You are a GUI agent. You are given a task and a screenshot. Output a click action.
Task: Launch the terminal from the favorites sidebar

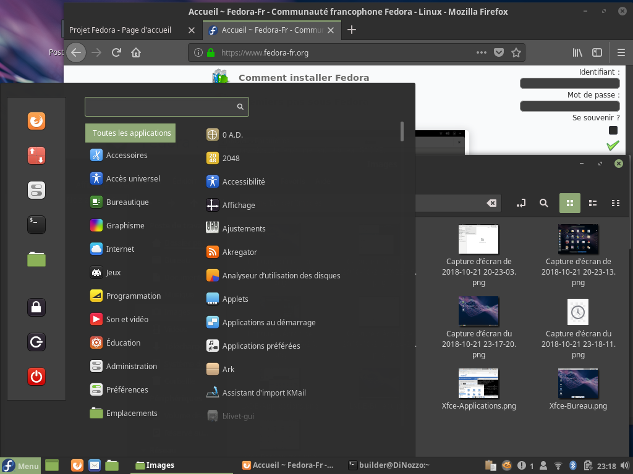(x=36, y=225)
